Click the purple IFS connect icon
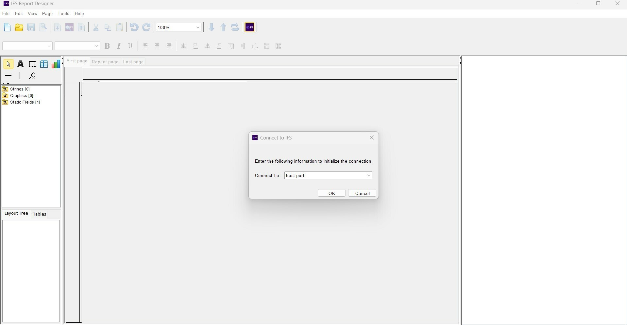627x325 pixels. pos(250,27)
